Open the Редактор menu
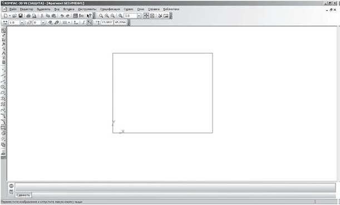 (27, 9)
